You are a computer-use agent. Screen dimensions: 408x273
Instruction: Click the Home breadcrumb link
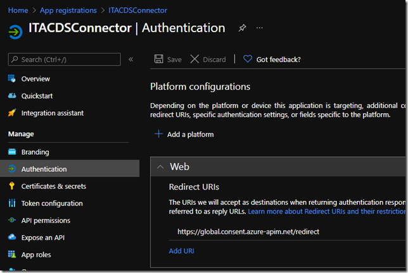[x=18, y=10]
